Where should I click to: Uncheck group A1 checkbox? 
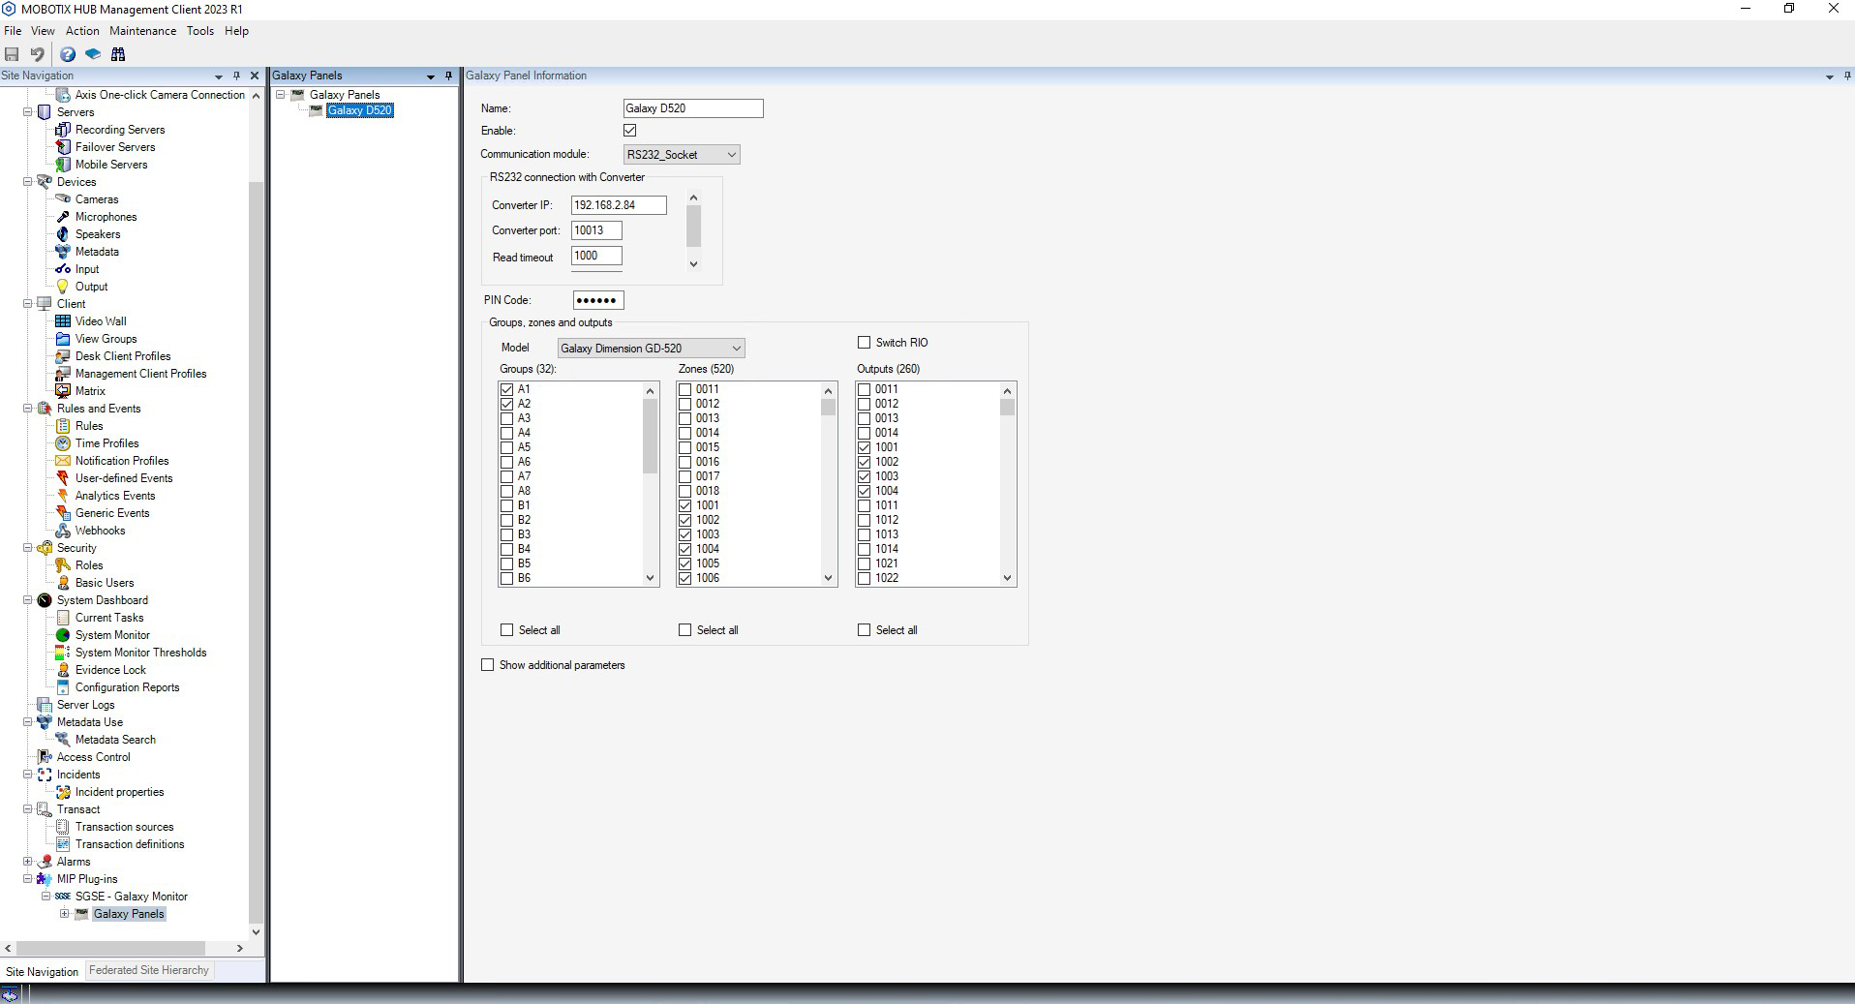point(506,389)
